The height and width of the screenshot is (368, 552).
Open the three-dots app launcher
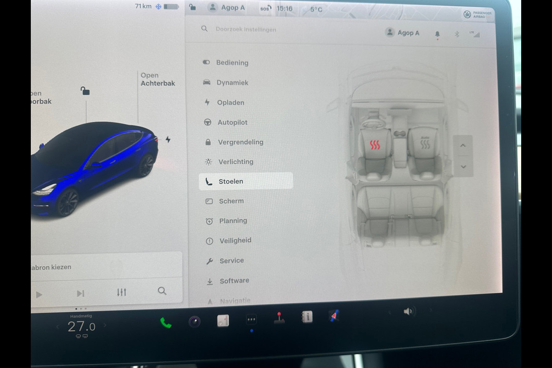(251, 319)
